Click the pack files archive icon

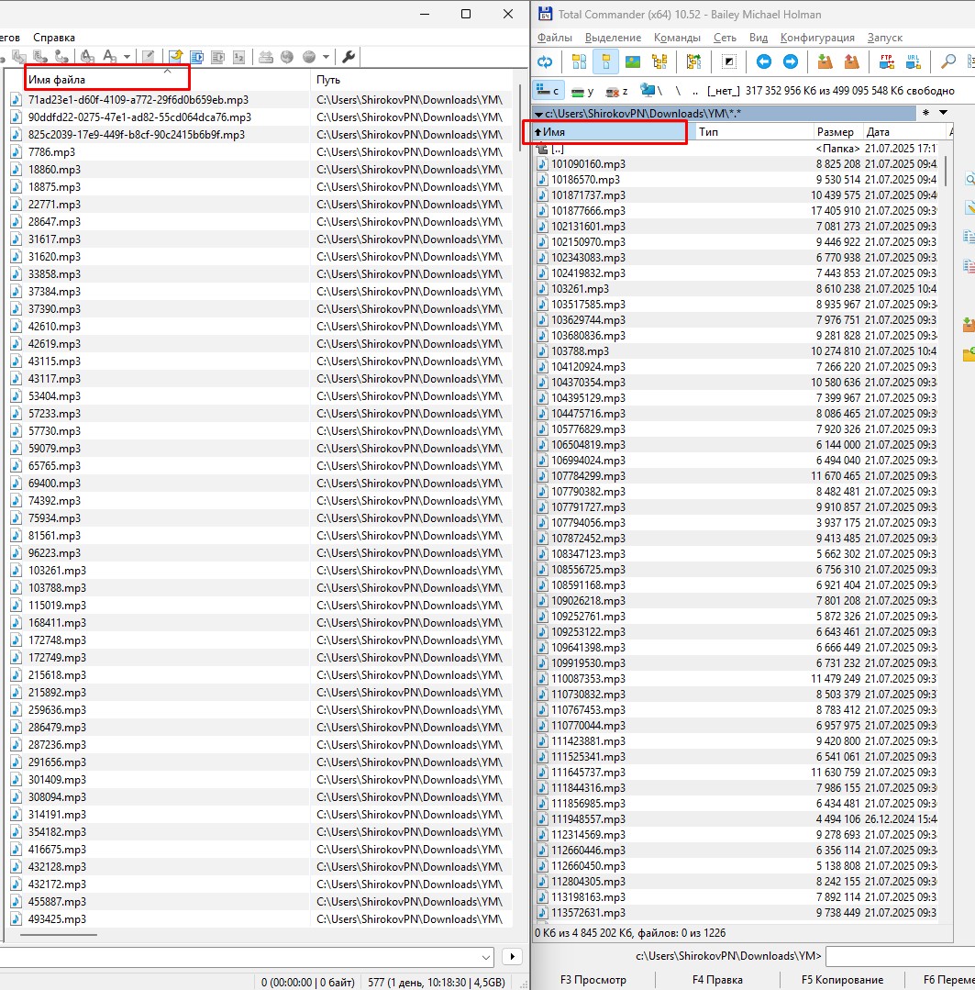click(825, 62)
